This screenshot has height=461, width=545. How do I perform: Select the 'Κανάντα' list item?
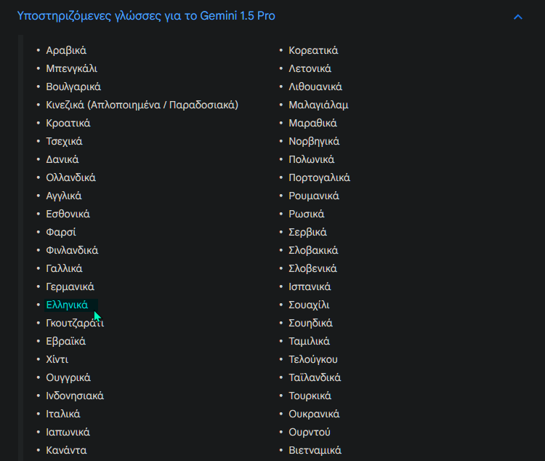point(66,450)
